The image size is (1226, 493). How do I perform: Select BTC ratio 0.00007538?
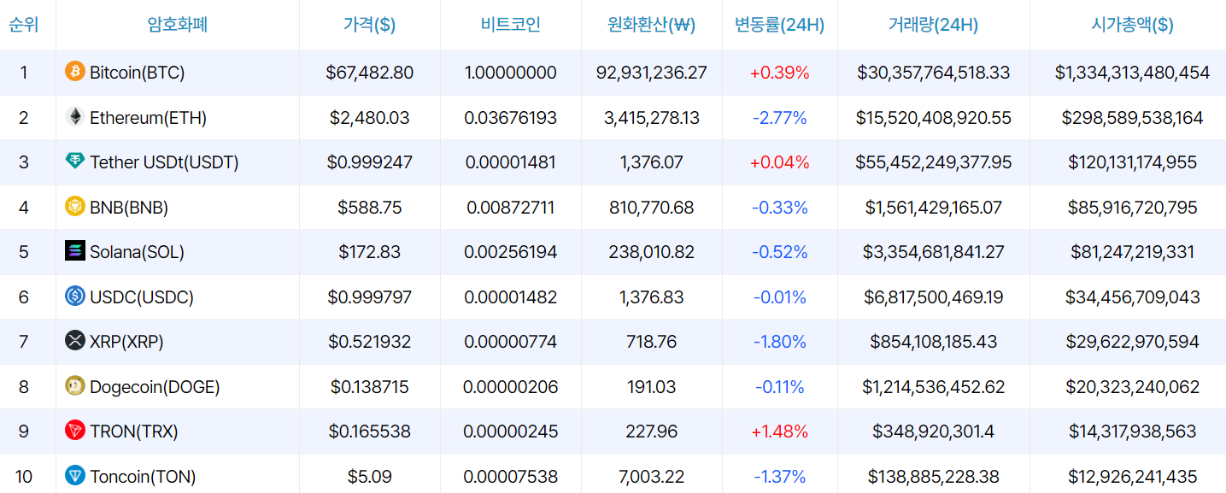coord(510,477)
